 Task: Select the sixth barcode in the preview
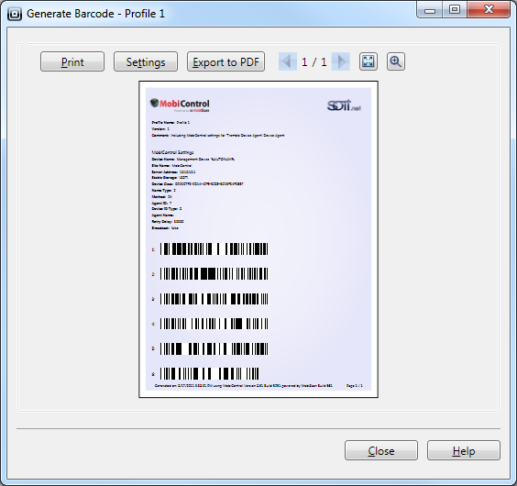coord(209,374)
